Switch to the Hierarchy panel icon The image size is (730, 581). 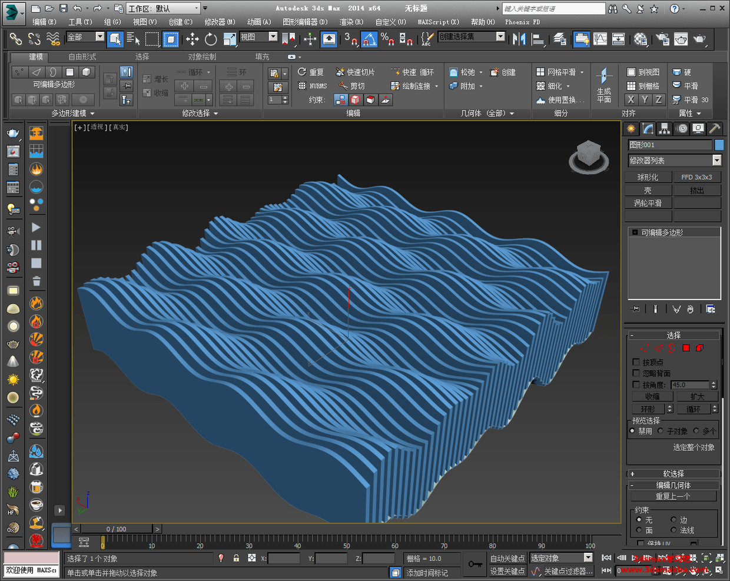pyautogui.click(x=665, y=128)
